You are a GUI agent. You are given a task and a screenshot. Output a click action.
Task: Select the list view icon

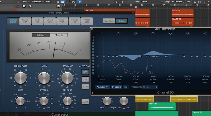pyautogui.click(x=63, y=2)
